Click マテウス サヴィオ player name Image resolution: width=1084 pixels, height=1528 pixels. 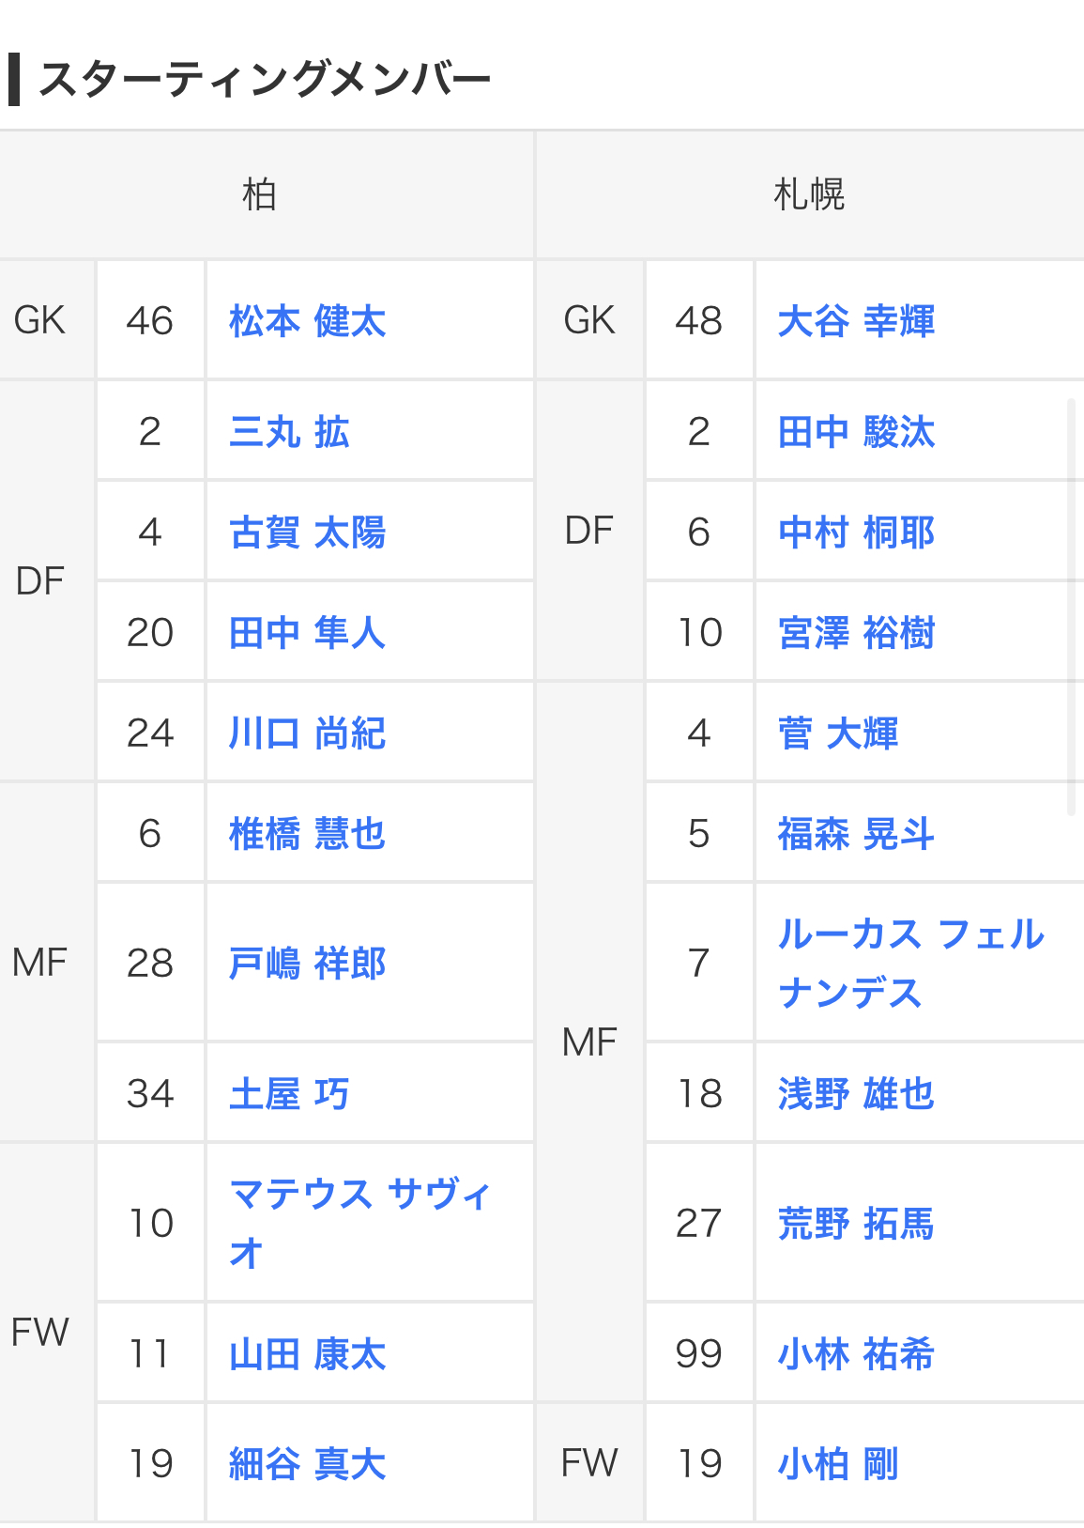tap(360, 1224)
